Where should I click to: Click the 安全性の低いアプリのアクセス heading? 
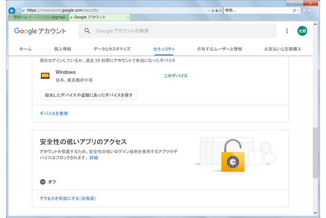tap(83, 142)
